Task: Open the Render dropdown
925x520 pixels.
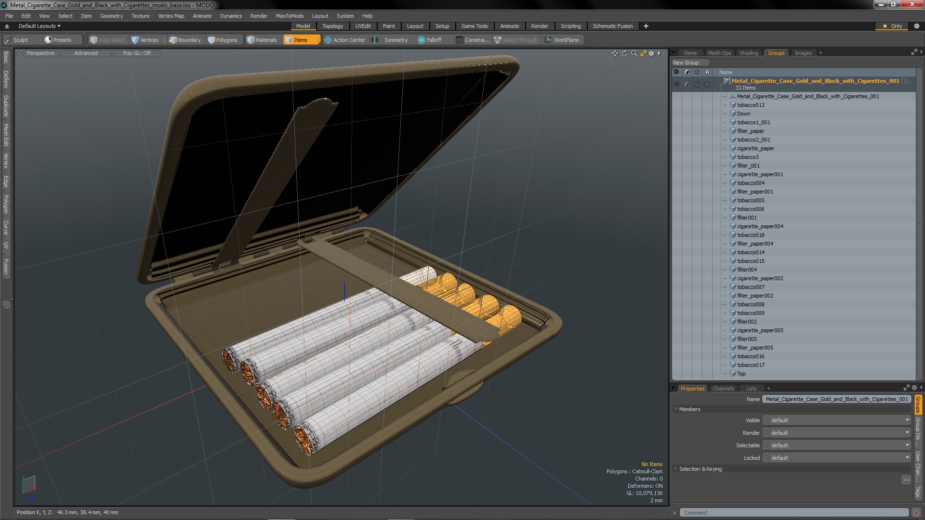Action: tap(837, 433)
